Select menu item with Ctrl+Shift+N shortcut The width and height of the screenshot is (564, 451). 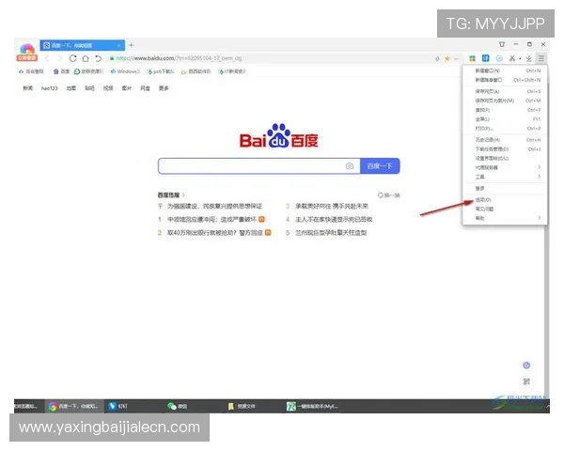pos(505,80)
